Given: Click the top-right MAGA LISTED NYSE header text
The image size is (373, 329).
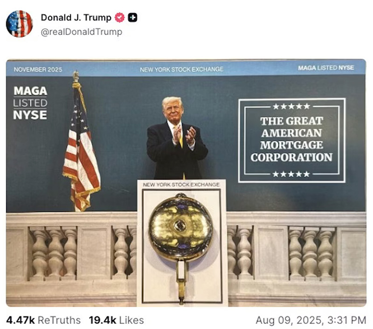Looking at the screenshot, I should (x=326, y=68).
